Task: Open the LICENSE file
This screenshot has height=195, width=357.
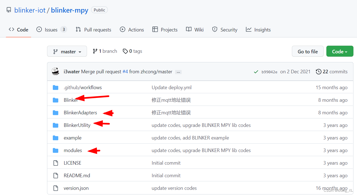Action: point(72,163)
